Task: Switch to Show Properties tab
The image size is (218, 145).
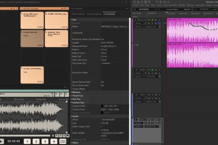Action: [x=78, y=14]
